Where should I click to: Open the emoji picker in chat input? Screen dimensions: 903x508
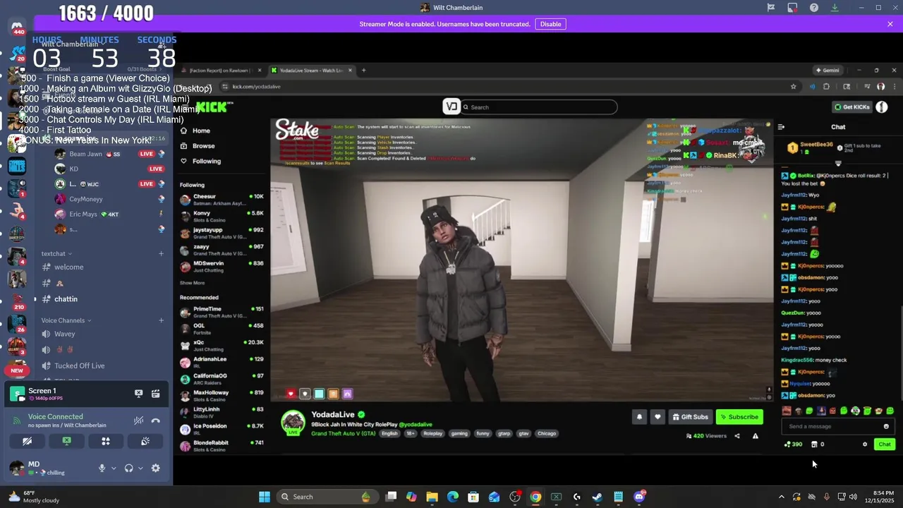pos(886,426)
